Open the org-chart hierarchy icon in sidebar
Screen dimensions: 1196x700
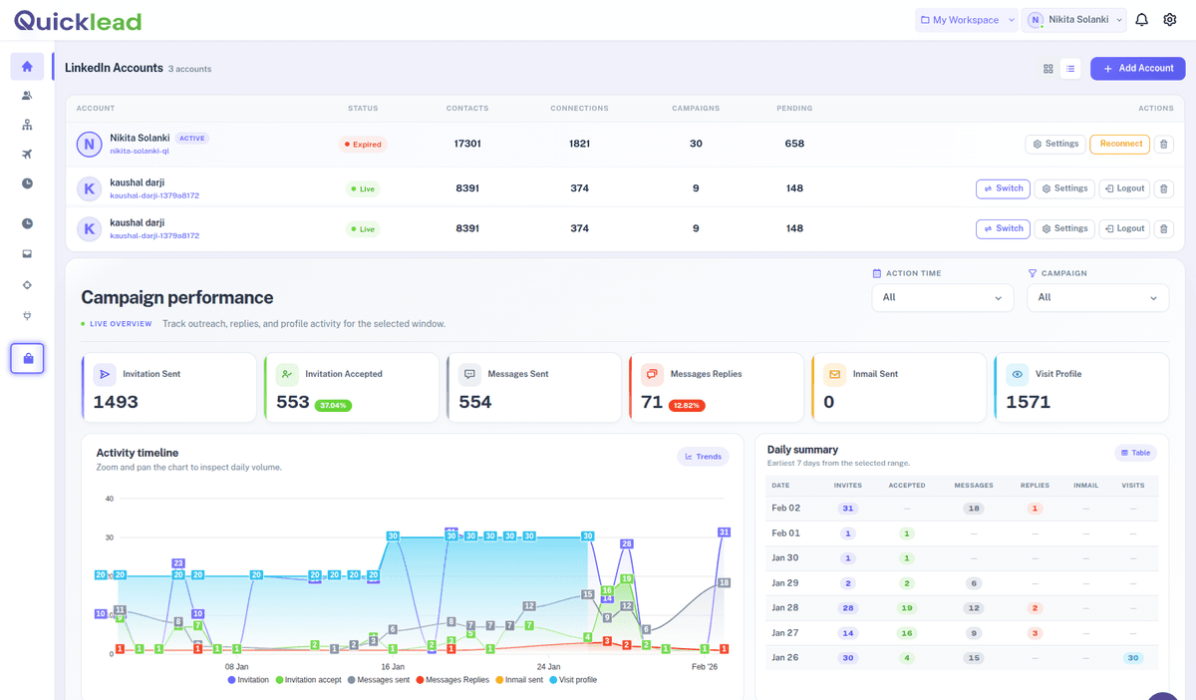click(27, 125)
